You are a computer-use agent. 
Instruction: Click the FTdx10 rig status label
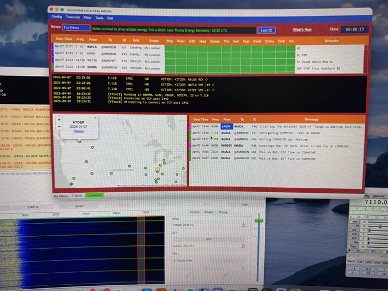(77, 196)
